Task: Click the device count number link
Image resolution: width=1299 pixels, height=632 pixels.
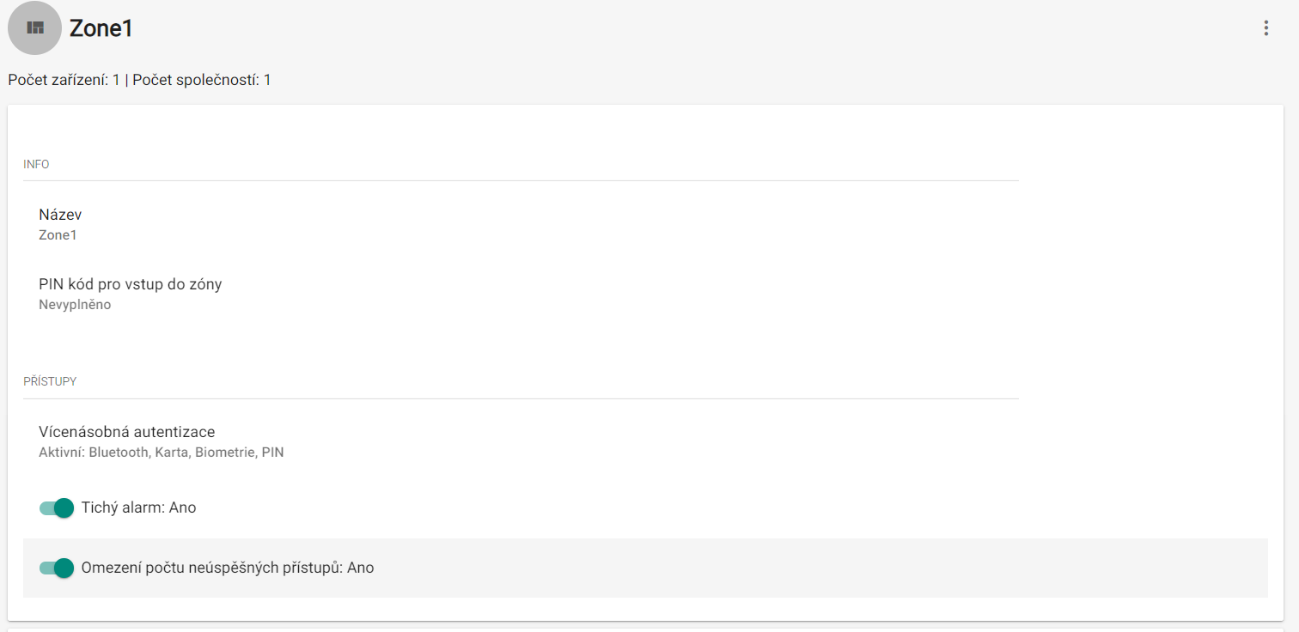Action: coord(116,80)
